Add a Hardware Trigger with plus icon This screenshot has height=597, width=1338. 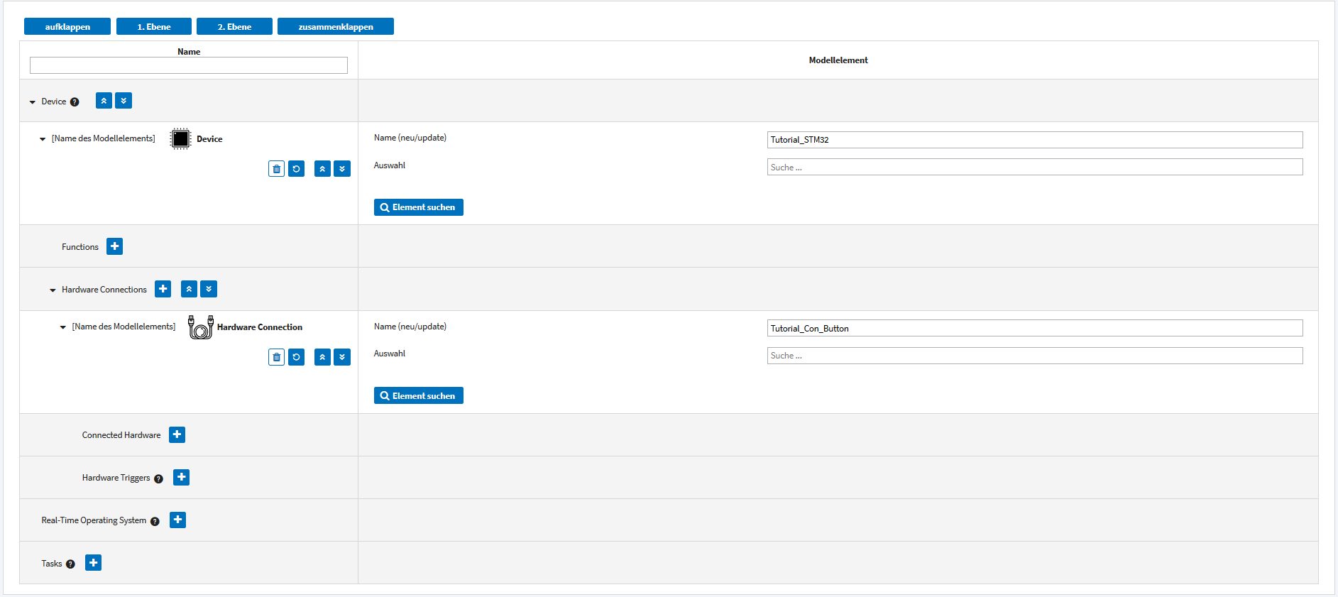tap(181, 477)
